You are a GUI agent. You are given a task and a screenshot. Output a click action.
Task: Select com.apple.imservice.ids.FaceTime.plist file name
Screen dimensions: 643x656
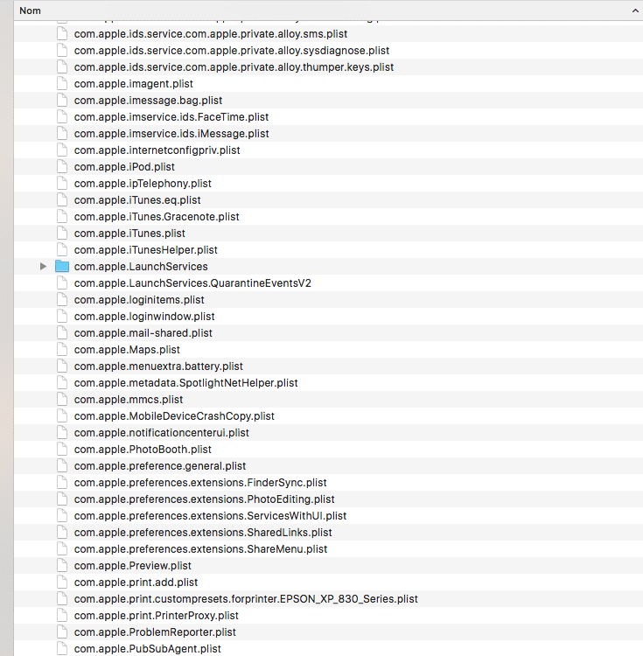[171, 117]
